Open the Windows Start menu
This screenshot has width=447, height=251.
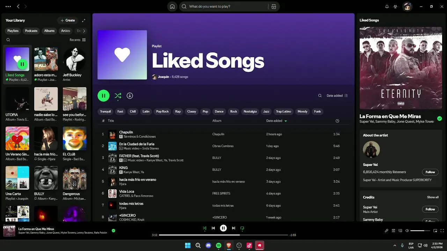point(188,245)
